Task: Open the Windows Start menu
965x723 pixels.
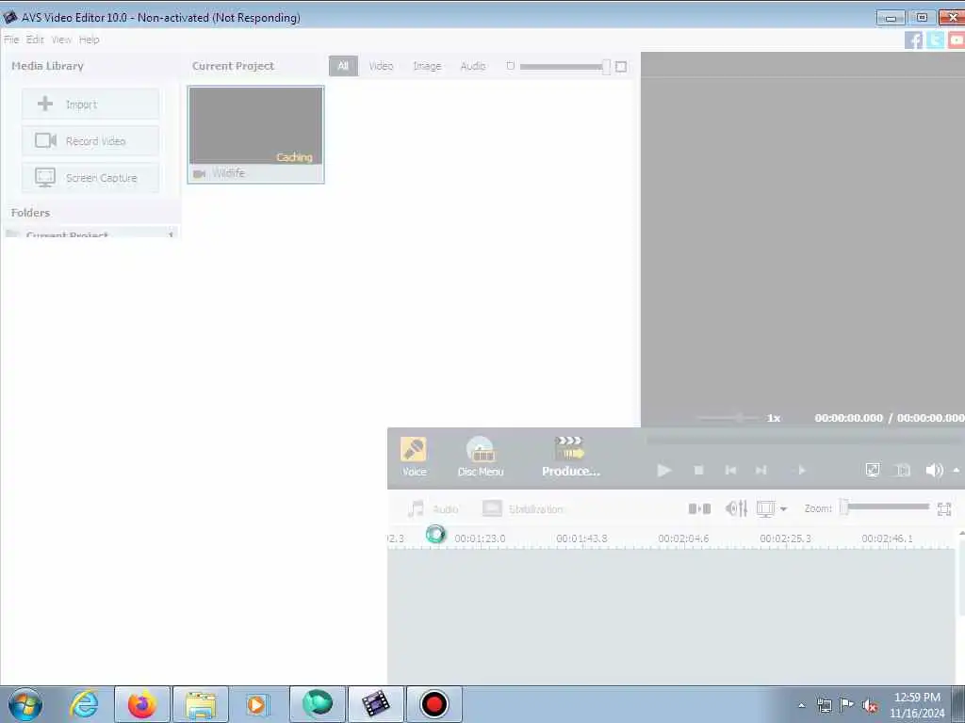Action: pyautogui.click(x=25, y=704)
